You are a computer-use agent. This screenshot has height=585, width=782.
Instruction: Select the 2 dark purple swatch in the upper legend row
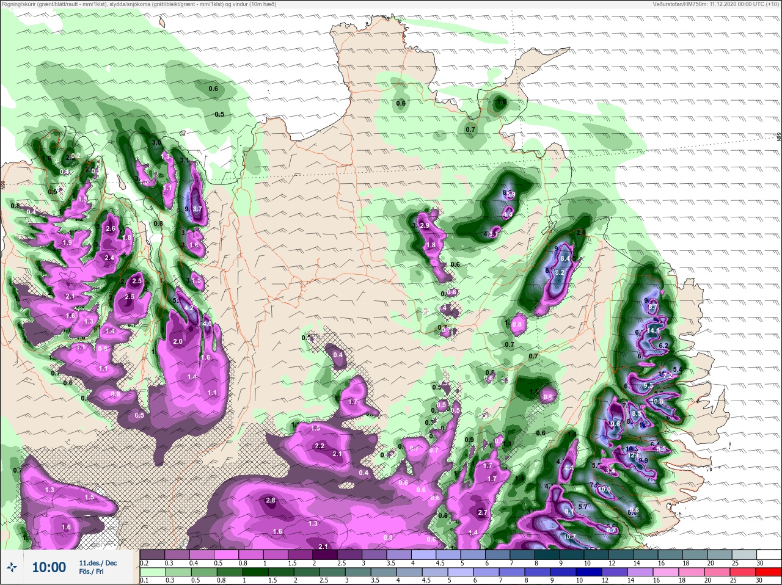(x=325, y=554)
